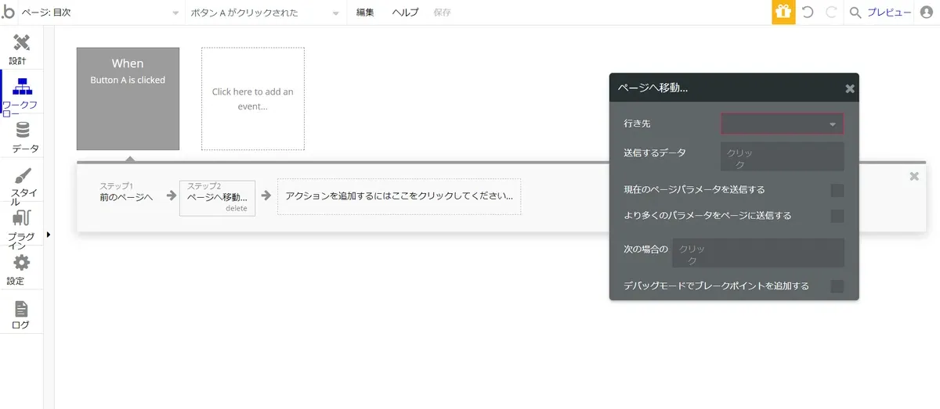The width and height of the screenshot is (940, 409).
Task: Toggle より多くのパラメータをページに送信する checkbox
Action: [837, 216]
